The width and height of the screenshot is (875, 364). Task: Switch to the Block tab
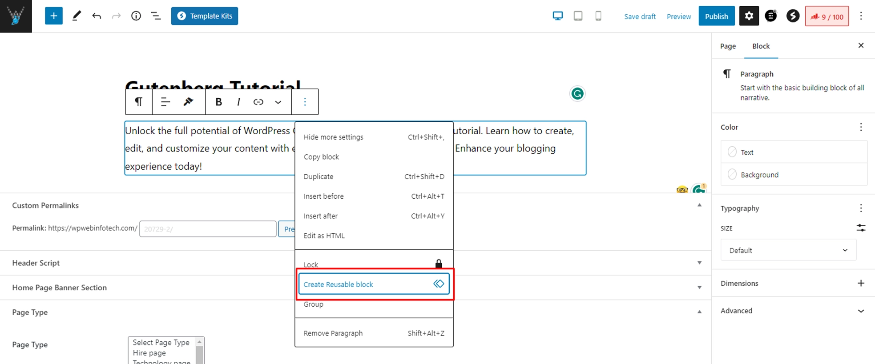(761, 46)
